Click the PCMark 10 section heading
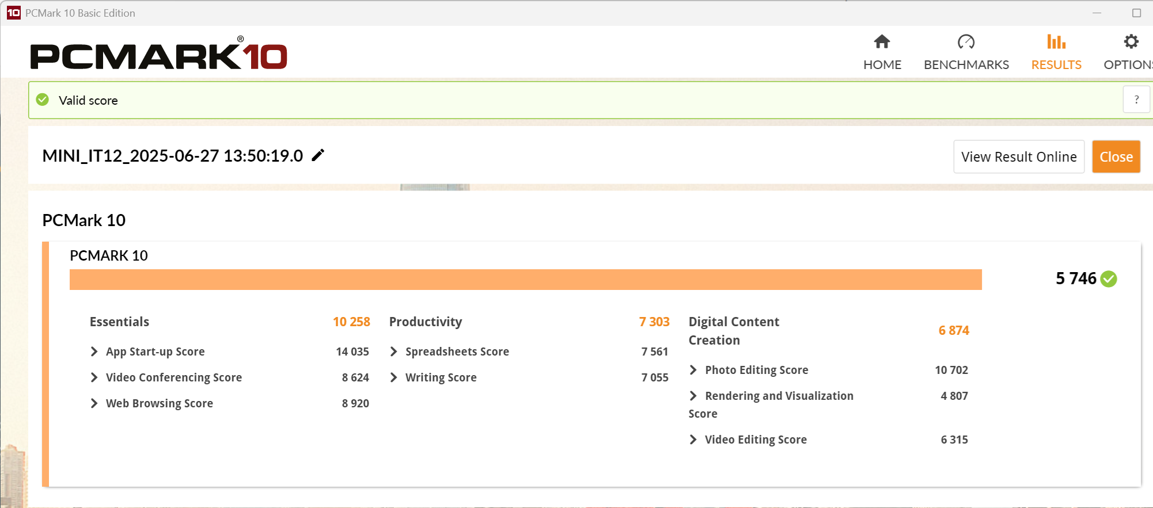Screen dimensions: 1153x508 pyautogui.click(x=84, y=220)
